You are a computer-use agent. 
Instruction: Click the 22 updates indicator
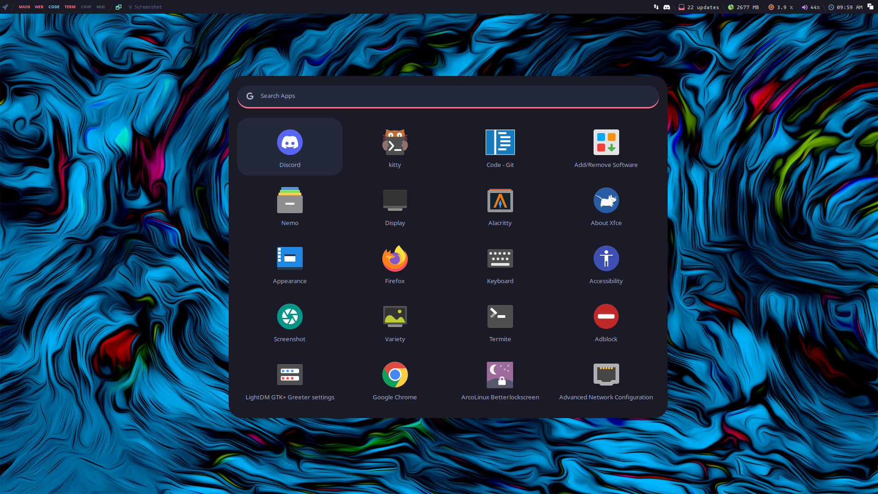699,7
